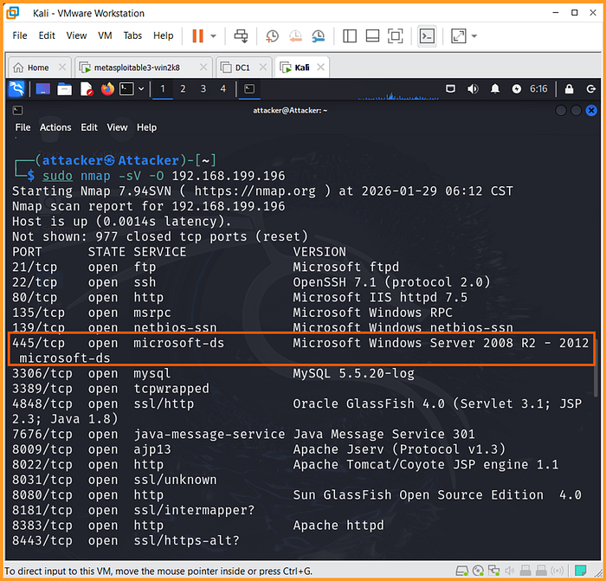Open the Kali dragon applications menu
606x581 pixels.
(x=16, y=89)
